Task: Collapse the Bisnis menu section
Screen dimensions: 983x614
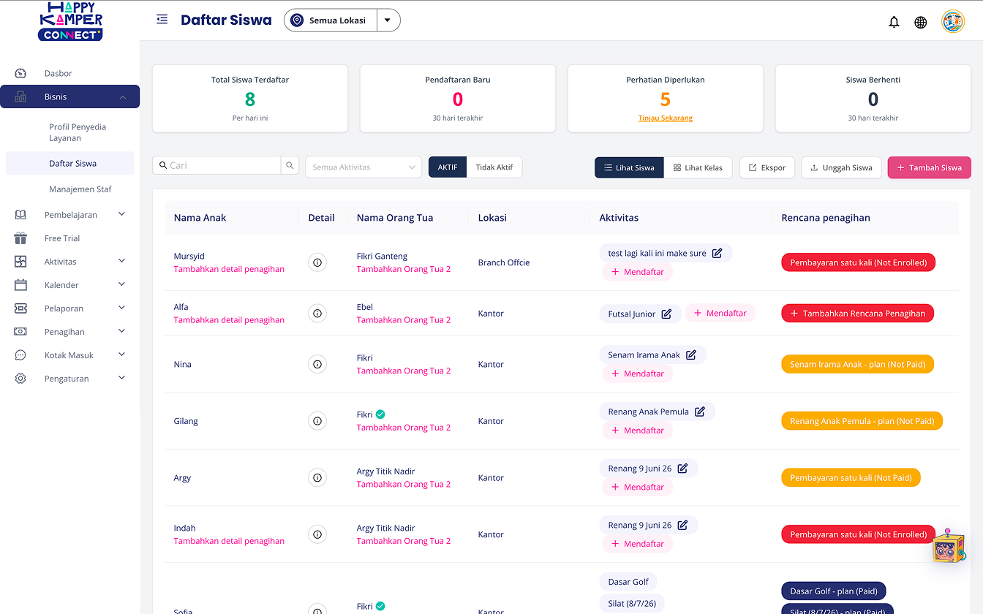Action: tap(69, 96)
